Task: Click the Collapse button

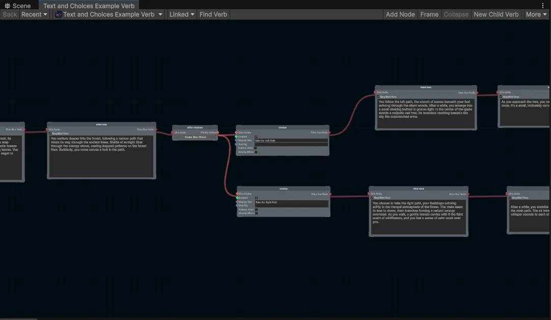Action: (456, 14)
